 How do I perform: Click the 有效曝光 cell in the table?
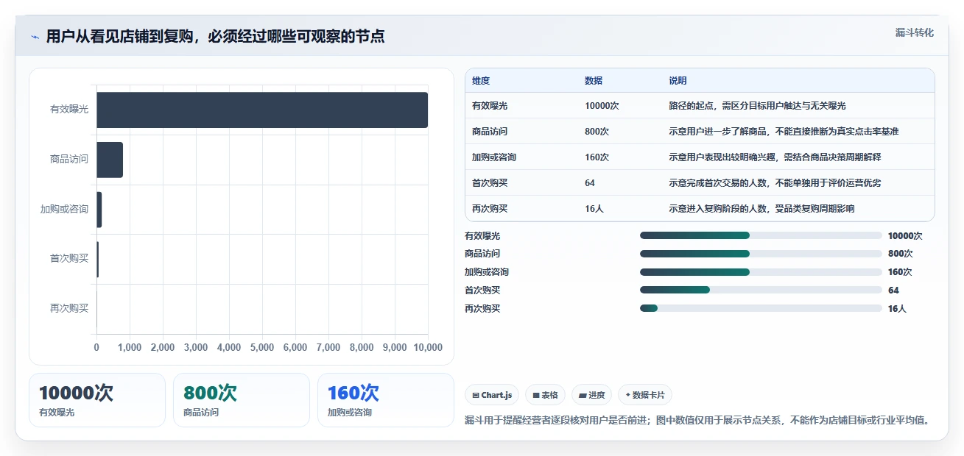[x=490, y=106]
